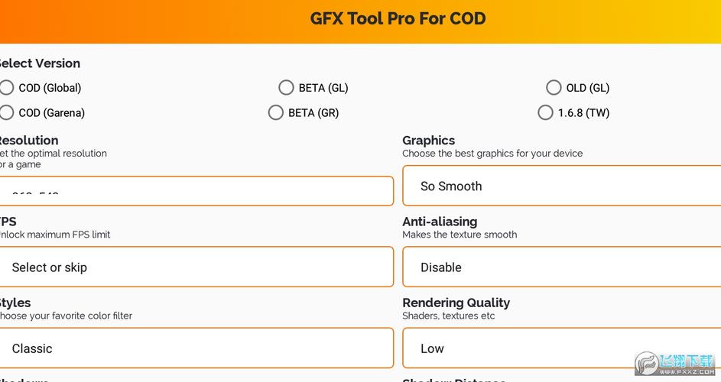Expand the FPS dropdown labeled Select or skip
721x382 pixels.
[196, 267]
